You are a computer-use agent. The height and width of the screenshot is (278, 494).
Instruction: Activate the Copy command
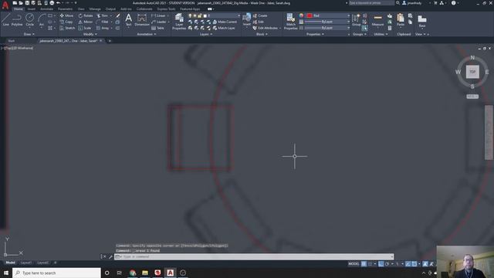(x=66, y=22)
